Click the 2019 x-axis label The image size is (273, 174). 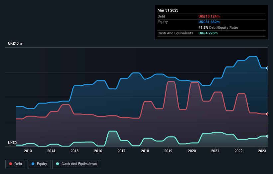[168, 151]
